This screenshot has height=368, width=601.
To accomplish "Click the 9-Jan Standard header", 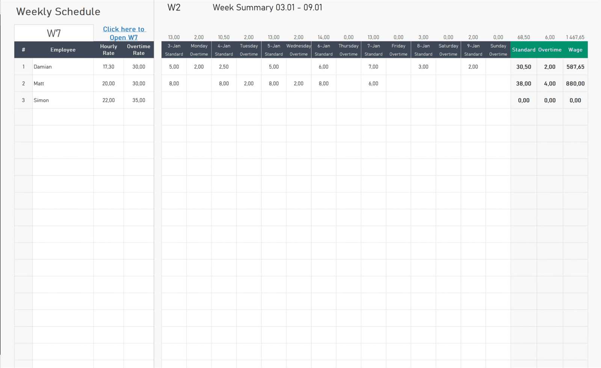I will click(473, 50).
